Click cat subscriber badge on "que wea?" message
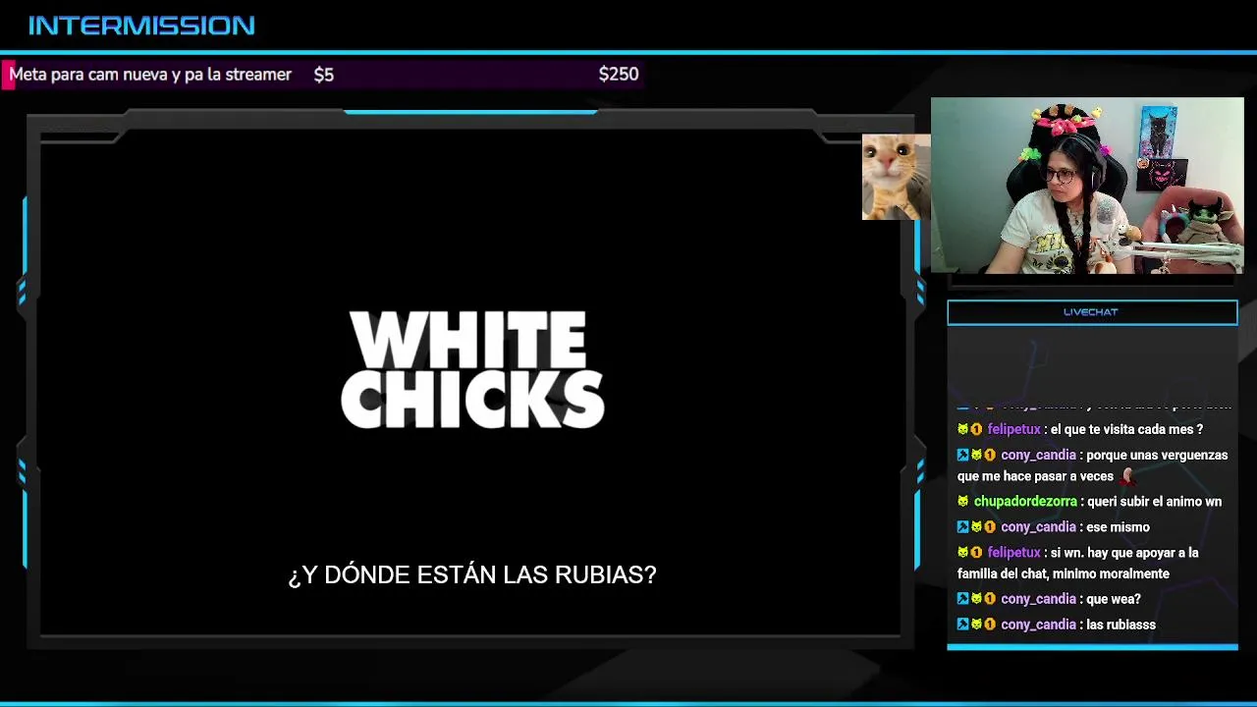The image size is (1257, 707). pos(976,598)
